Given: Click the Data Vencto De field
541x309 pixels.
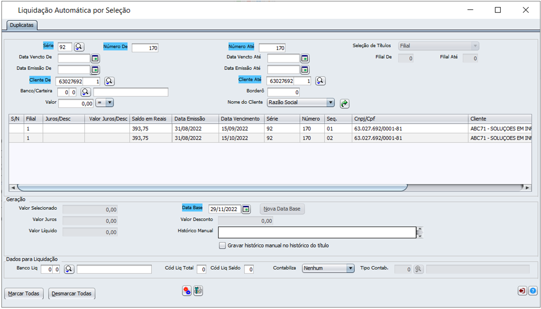Looking at the screenshot, I should 74,58.
